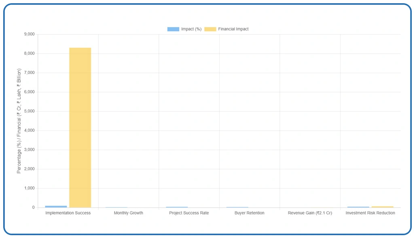The image size is (415, 238).
Task: Click the Project Success Rate axis label
Action: point(189,213)
